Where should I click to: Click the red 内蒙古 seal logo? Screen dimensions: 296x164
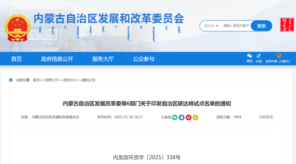[x=287, y=25]
